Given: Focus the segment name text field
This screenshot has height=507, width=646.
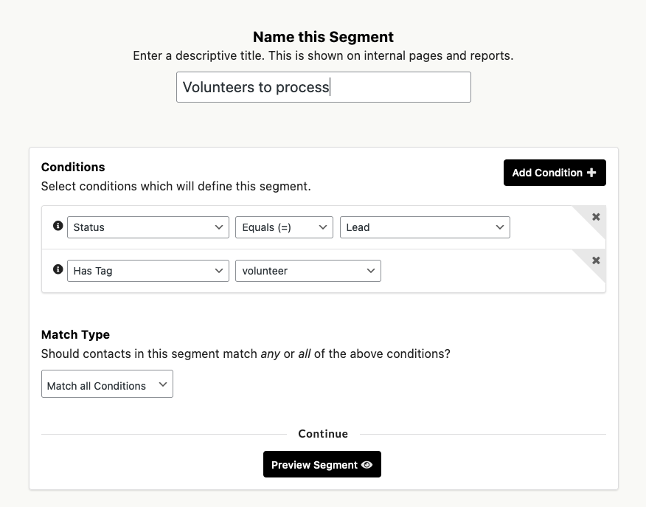Looking at the screenshot, I should pos(323,87).
